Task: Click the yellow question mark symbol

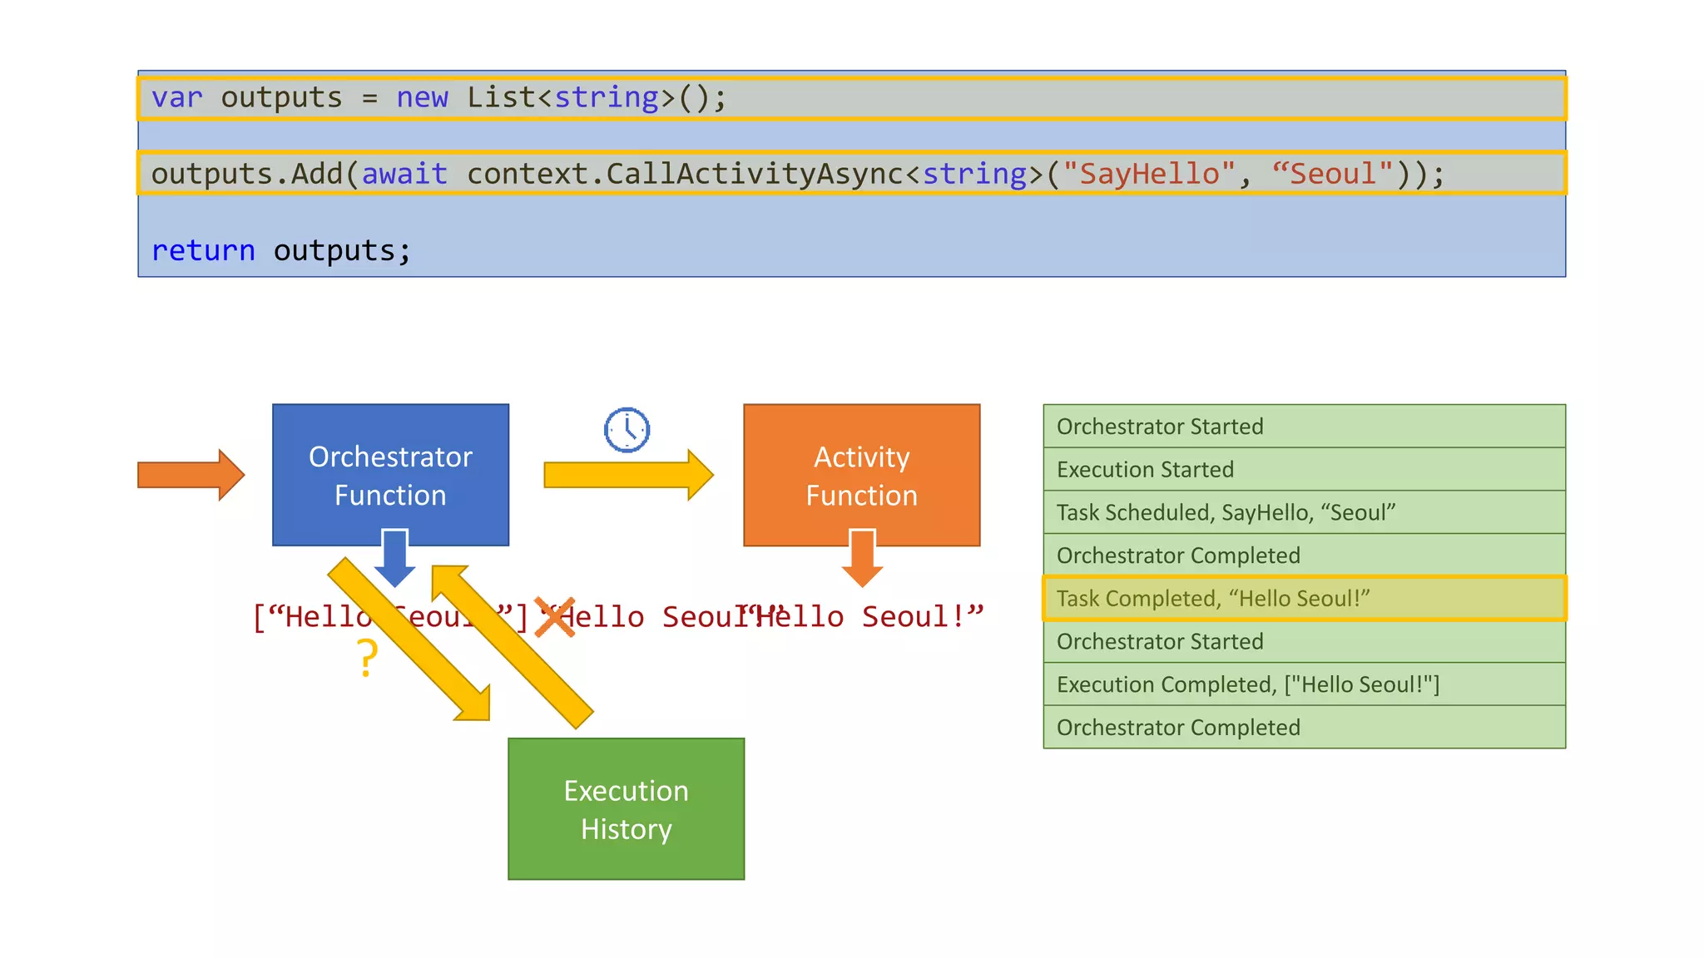Action: point(367,658)
